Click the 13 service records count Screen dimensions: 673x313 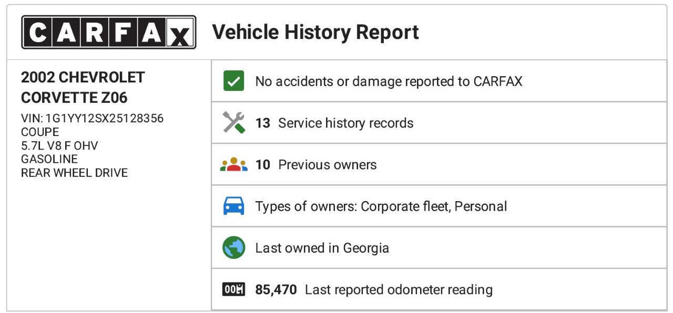point(262,123)
